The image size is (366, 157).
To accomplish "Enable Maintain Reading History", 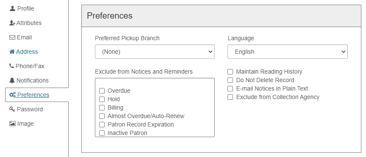I will point(230,72).
